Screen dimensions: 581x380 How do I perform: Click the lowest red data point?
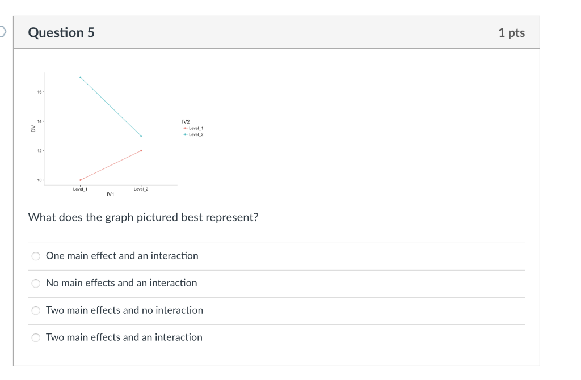(81, 180)
